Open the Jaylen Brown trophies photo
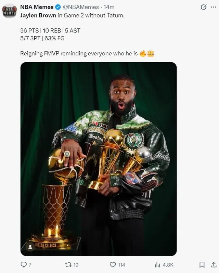The height and width of the screenshot is (273, 219). click(x=99, y=159)
